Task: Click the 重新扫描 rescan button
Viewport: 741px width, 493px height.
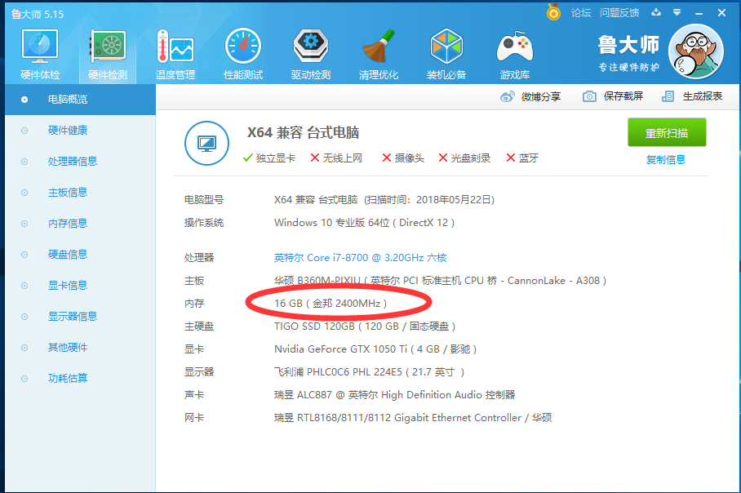Action: pos(667,132)
